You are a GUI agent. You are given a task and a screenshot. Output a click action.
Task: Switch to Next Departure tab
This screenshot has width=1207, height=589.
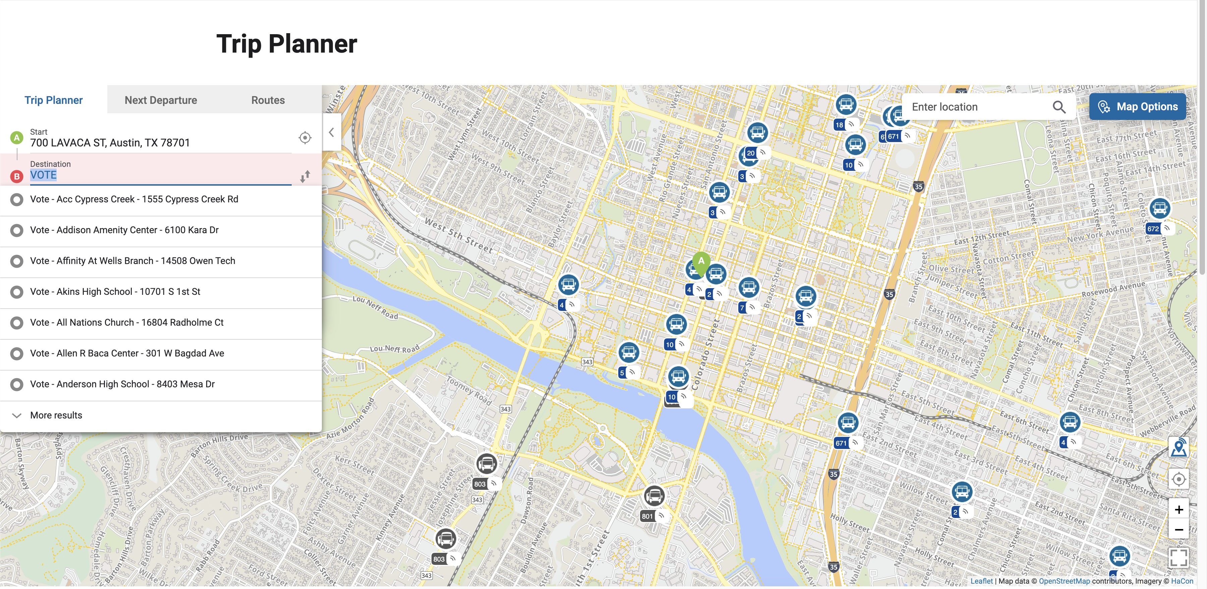coord(161,99)
